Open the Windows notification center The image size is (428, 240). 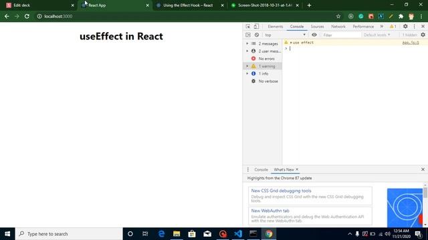(418, 234)
